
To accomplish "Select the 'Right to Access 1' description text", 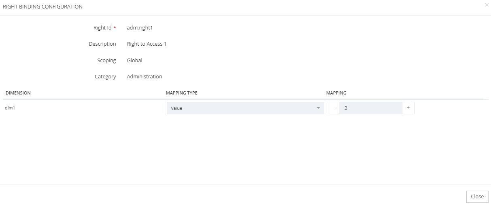I will click(x=147, y=44).
